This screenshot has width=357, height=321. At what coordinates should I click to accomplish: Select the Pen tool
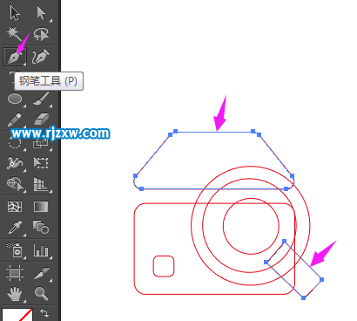click(15, 57)
